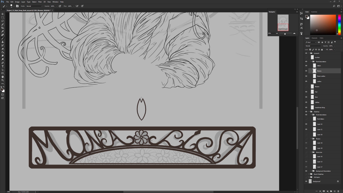The height and width of the screenshot is (193, 343).
Task: Switch to the Swatches tab
Action: (x=314, y=12)
